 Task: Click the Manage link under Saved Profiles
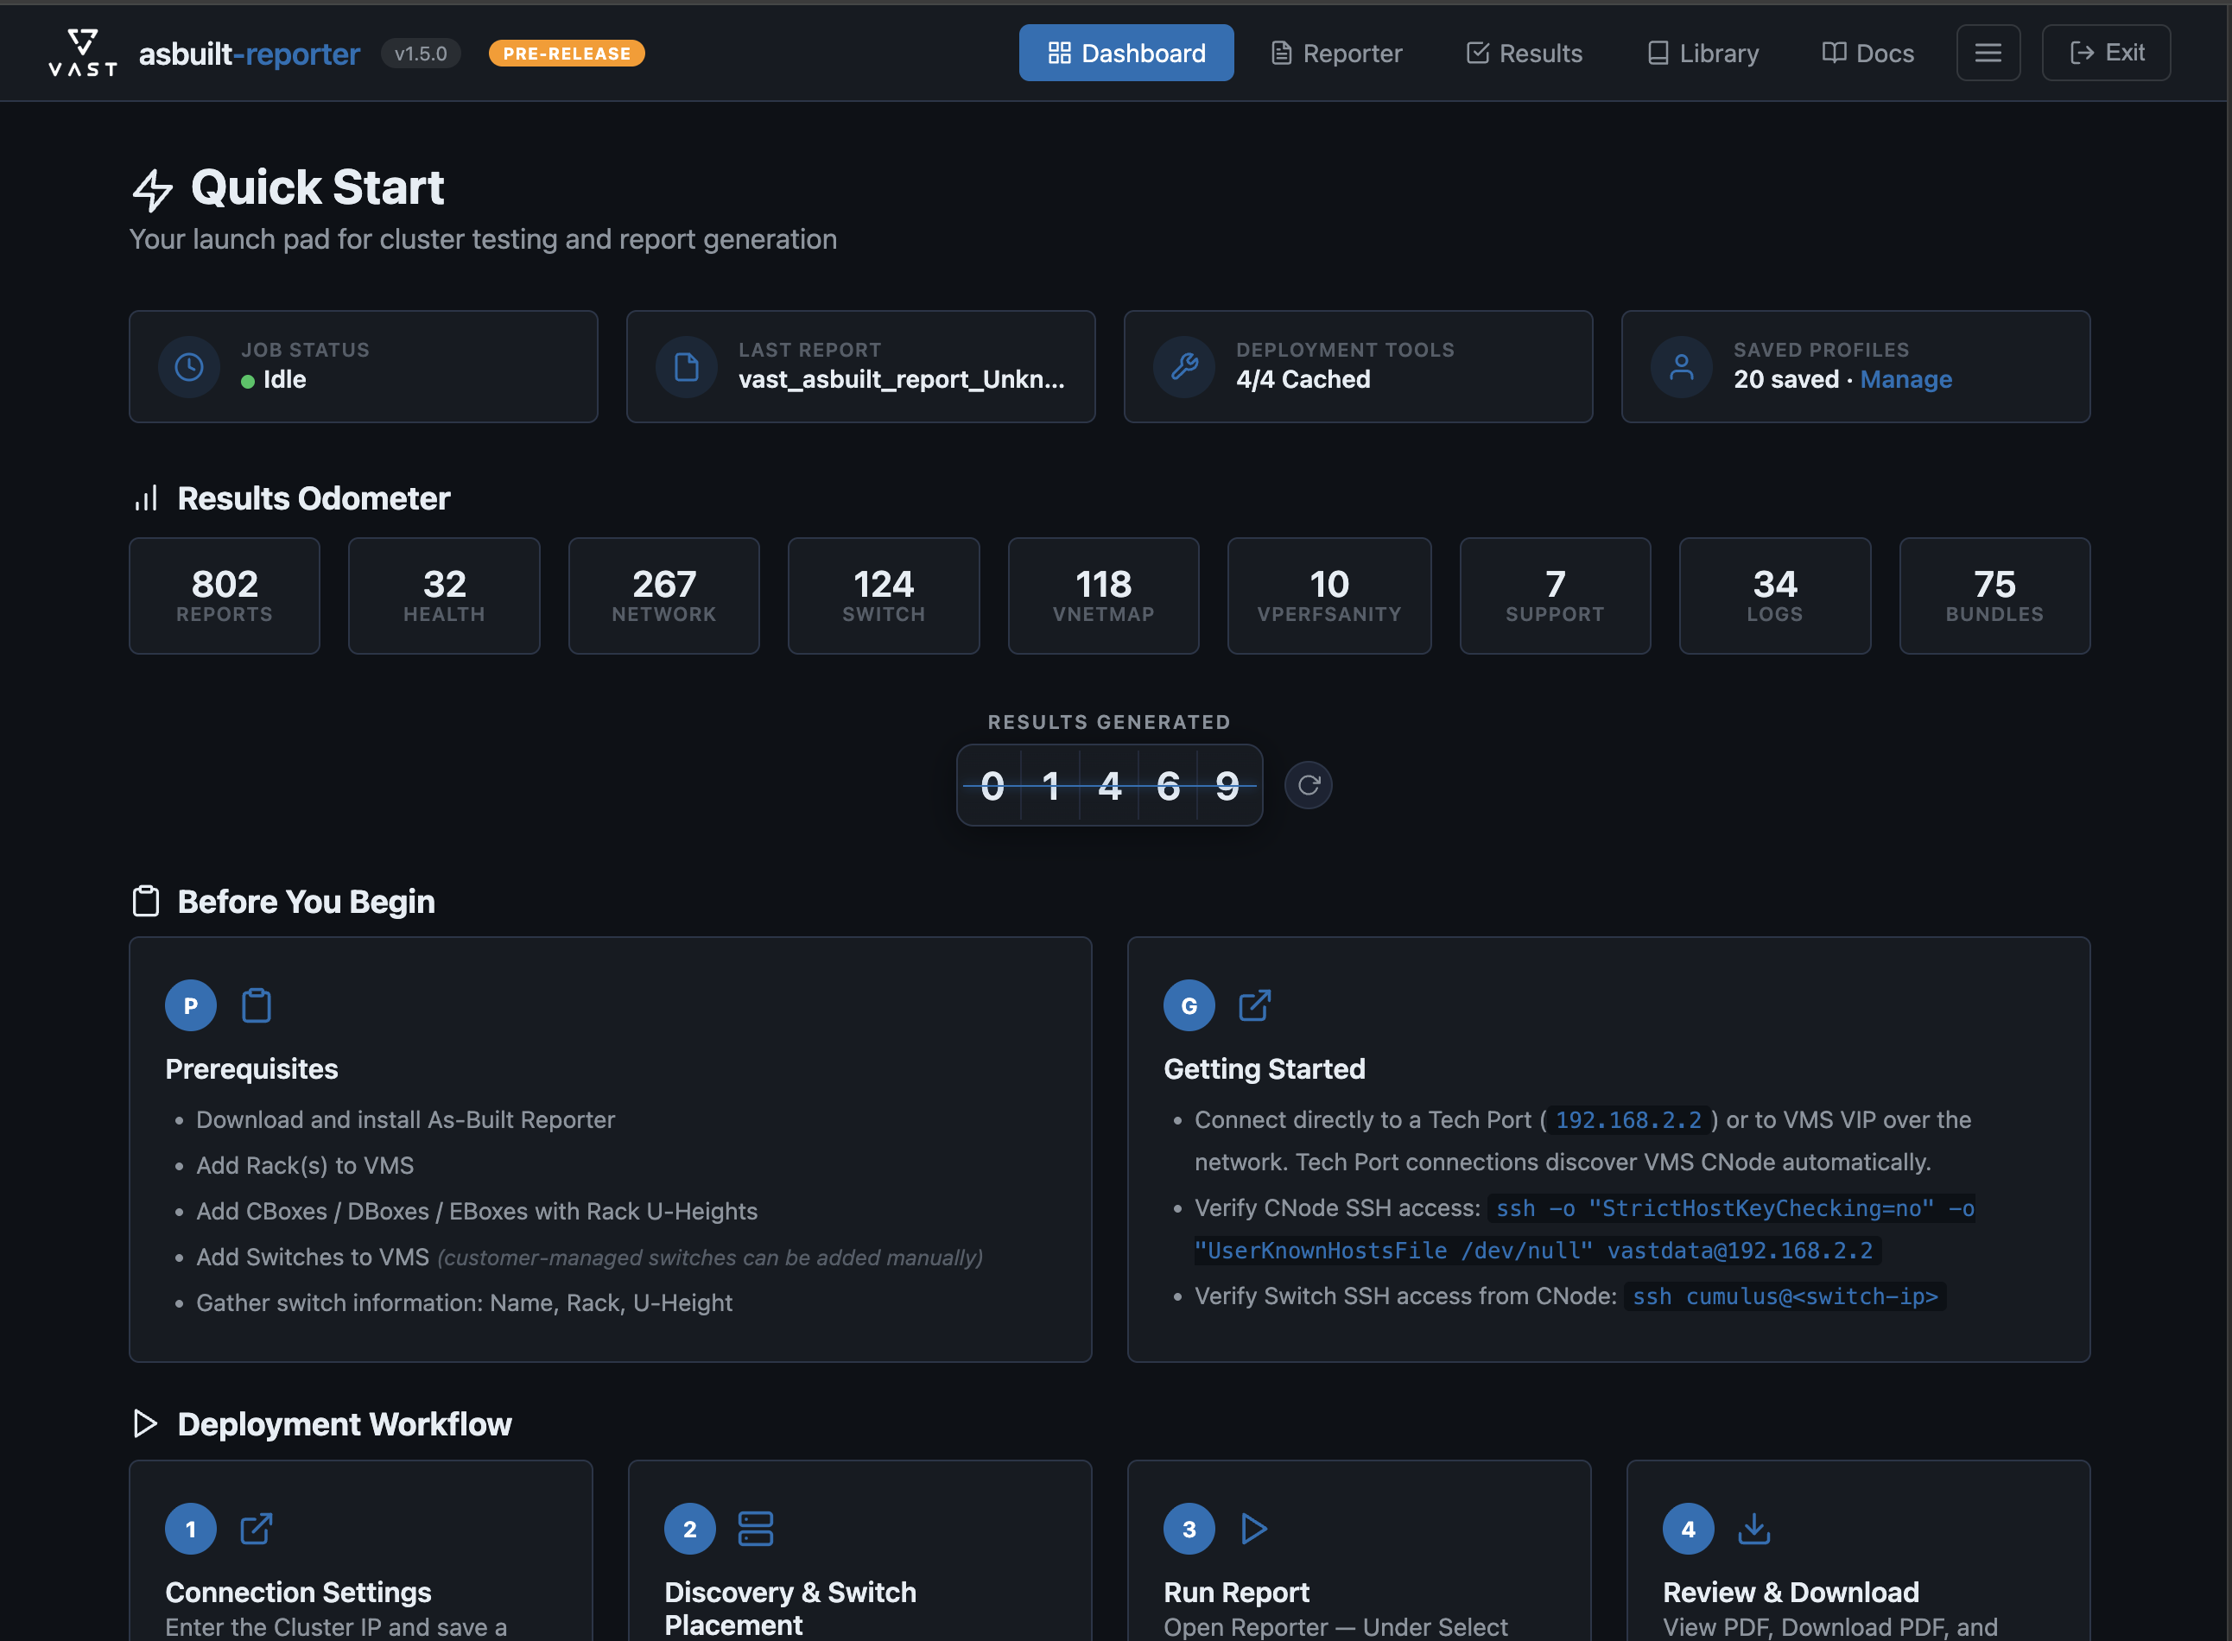(x=1906, y=379)
